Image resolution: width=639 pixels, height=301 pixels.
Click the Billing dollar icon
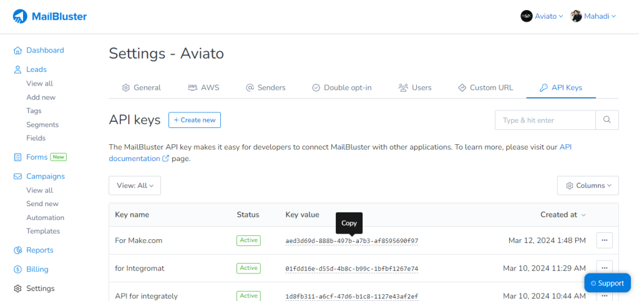pyautogui.click(x=18, y=270)
